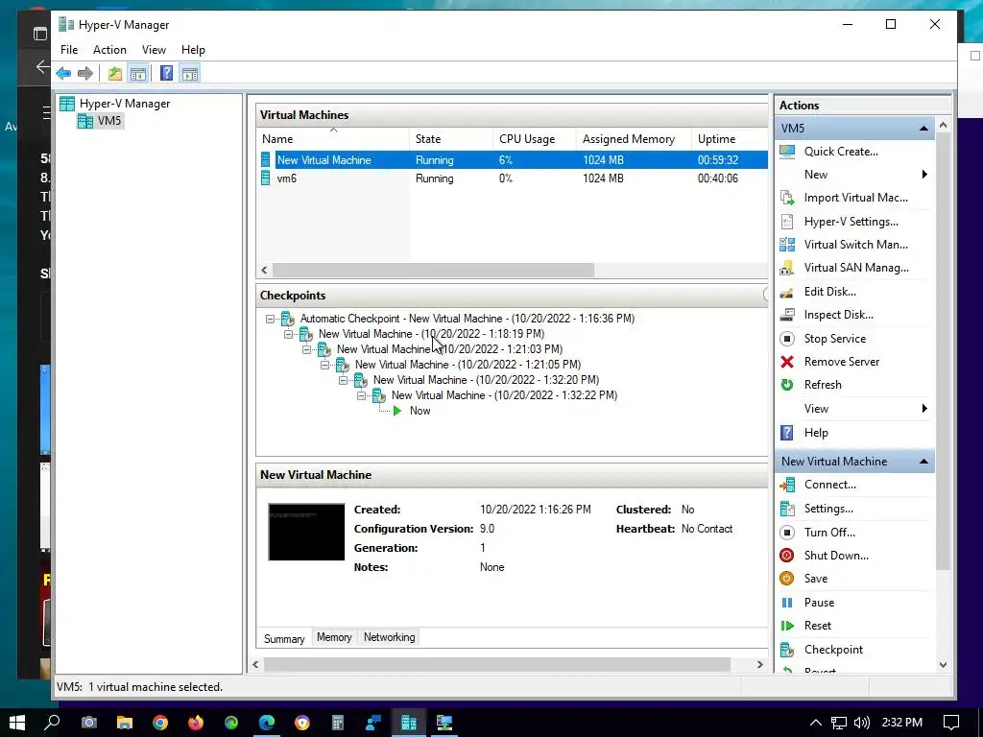
Task: Click the red Shut Down icon
Action: click(787, 556)
